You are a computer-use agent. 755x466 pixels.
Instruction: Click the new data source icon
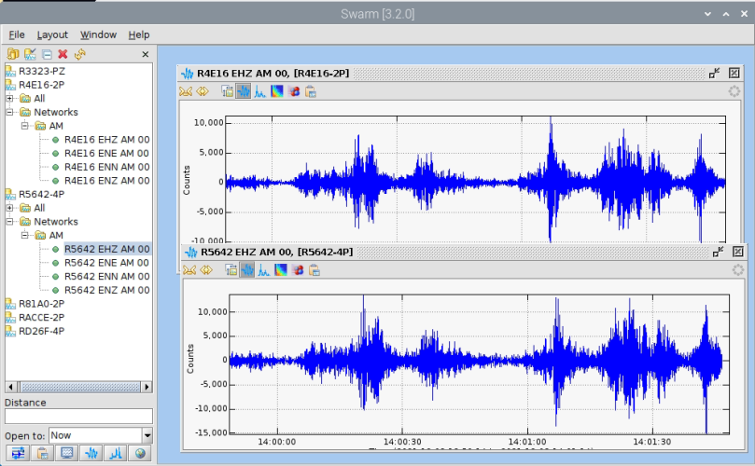pyautogui.click(x=12, y=54)
